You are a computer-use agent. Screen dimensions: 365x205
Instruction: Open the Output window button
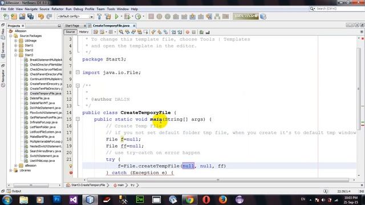point(14,191)
